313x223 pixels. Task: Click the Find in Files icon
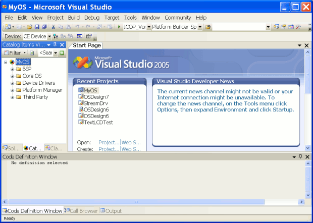[208, 27]
